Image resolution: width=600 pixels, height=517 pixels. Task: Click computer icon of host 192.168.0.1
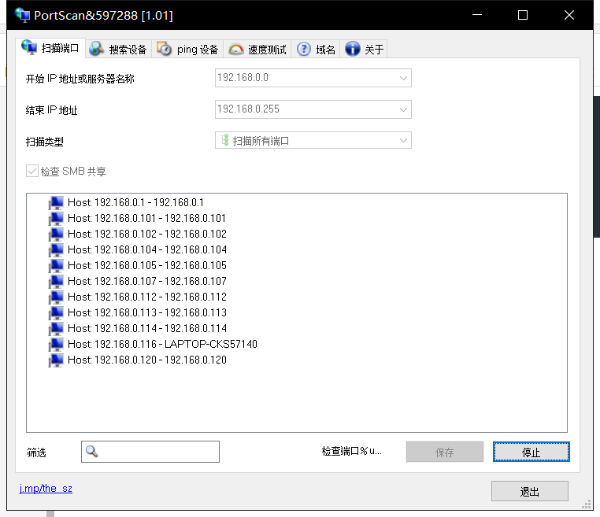point(56,203)
